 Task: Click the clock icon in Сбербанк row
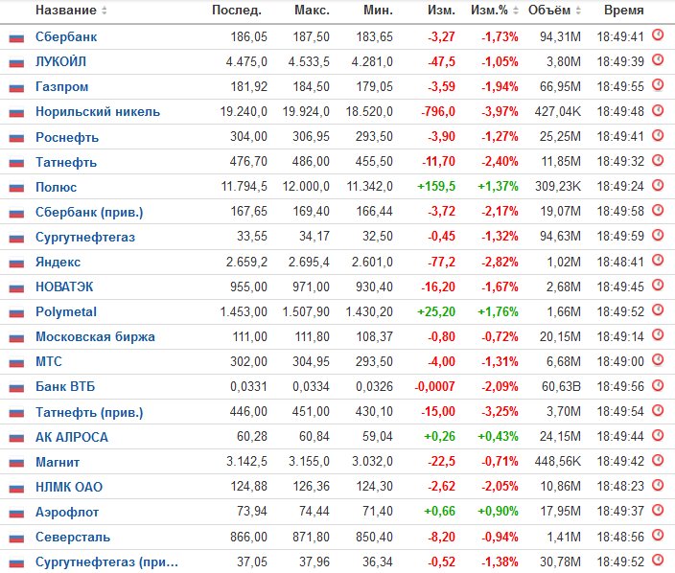tap(658, 34)
